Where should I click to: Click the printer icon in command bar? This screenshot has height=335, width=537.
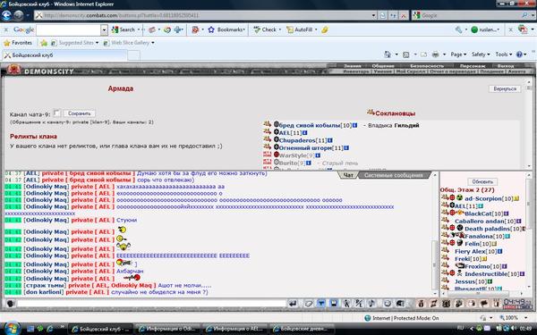pyautogui.click(x=436, y=54)
